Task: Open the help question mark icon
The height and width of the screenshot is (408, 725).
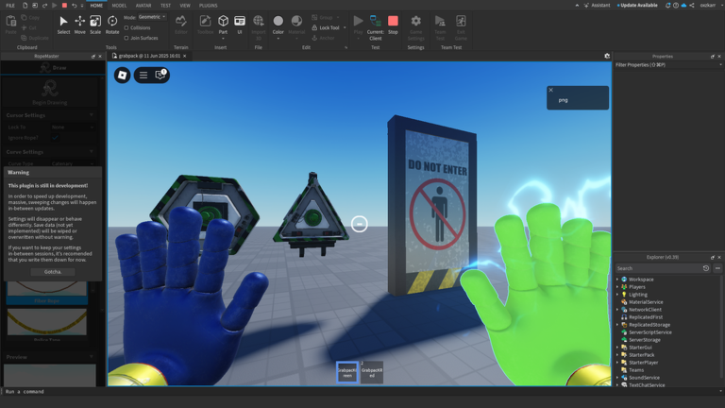Action: [x=676, y=6]
